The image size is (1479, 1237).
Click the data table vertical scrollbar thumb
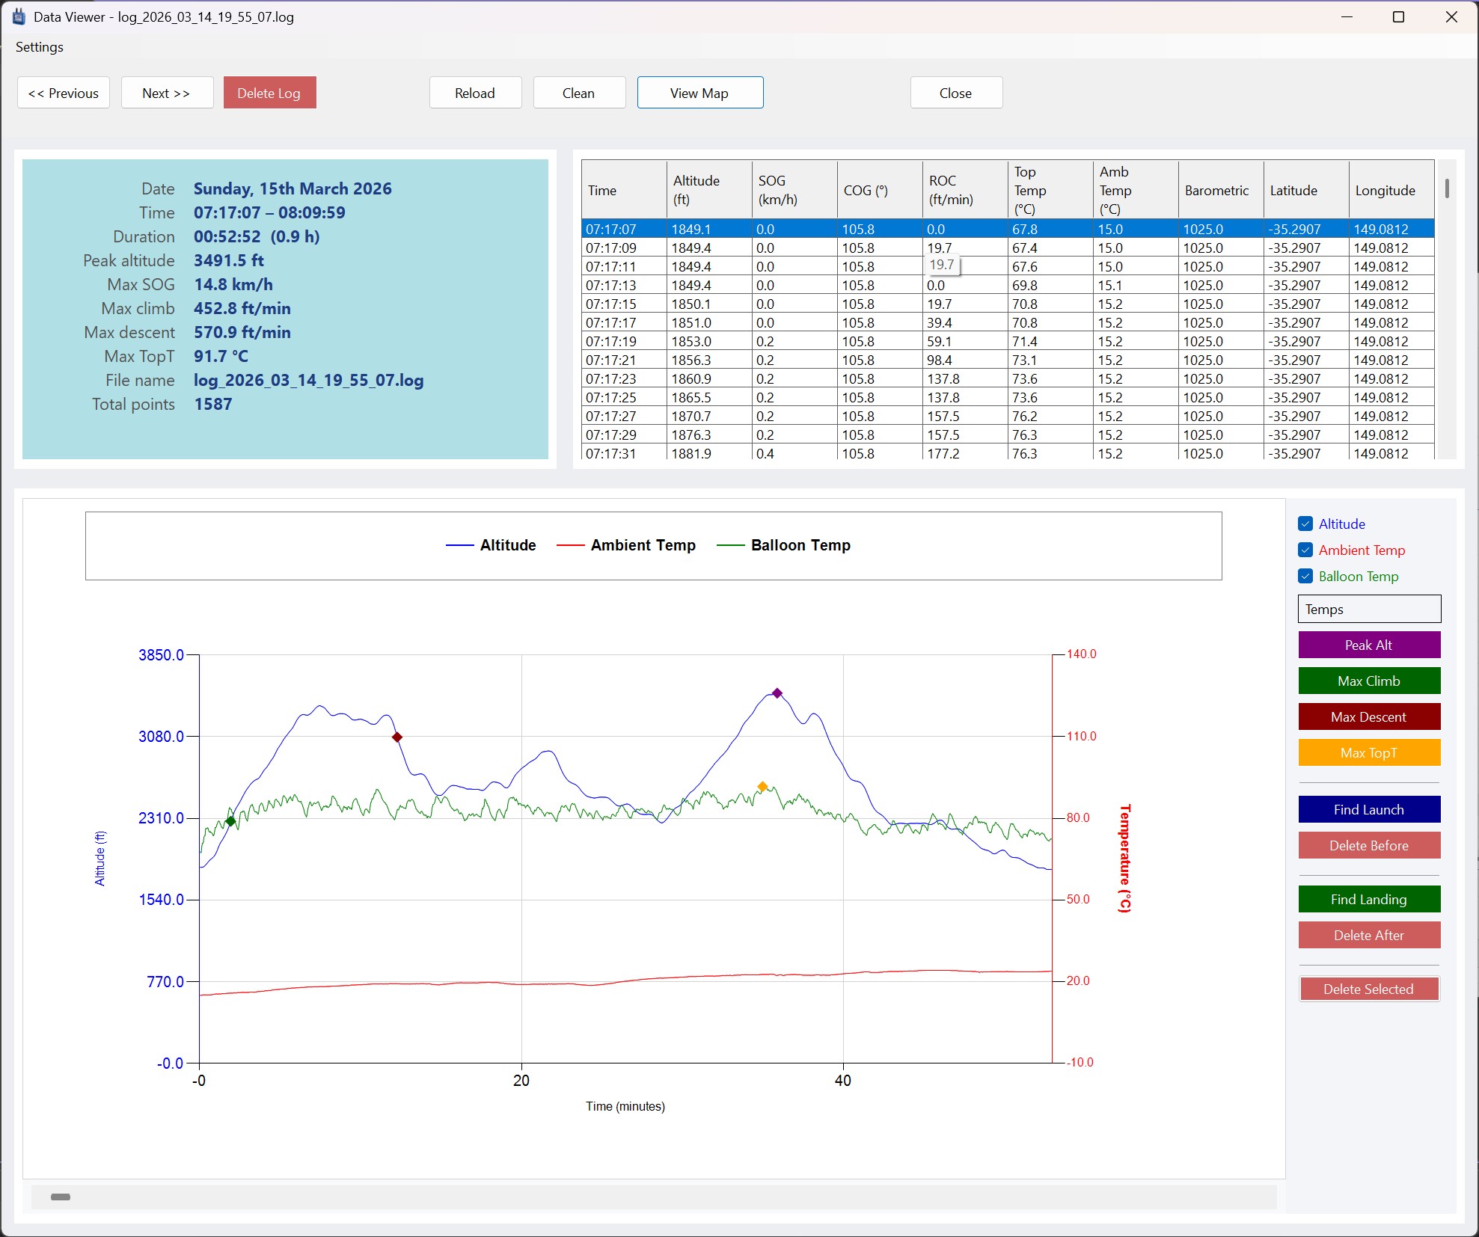(1448, 188)
